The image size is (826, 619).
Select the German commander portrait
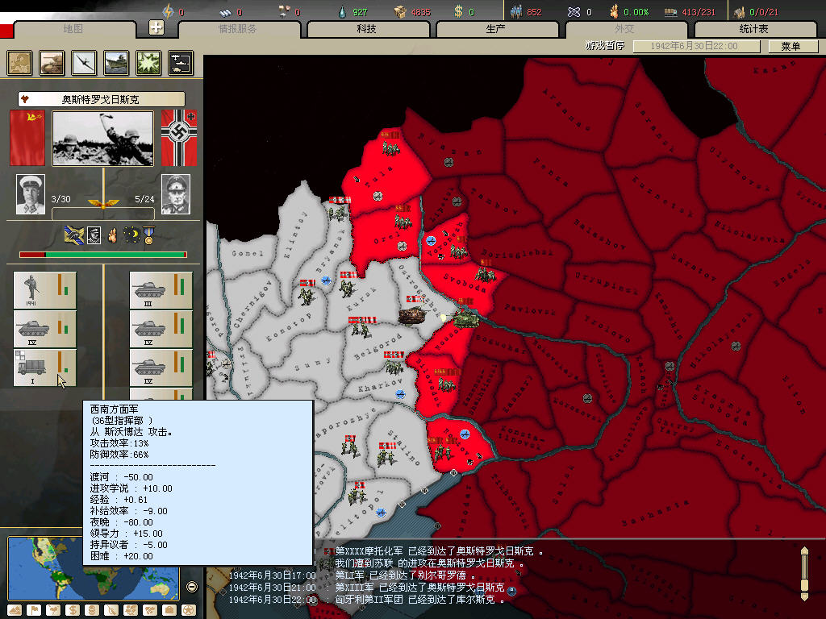coord(175,194)
